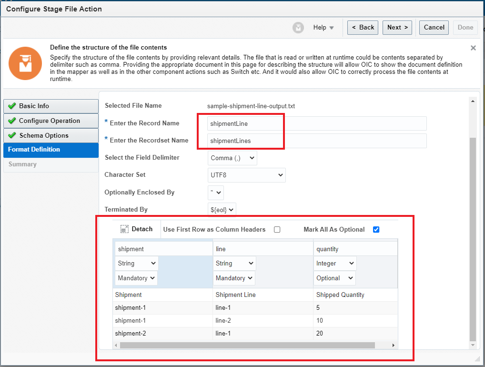Viewport: 485px width, 367px height.
Task: Open the Select the Field Delimiter dropdown
Action: (x=232, y=158)
